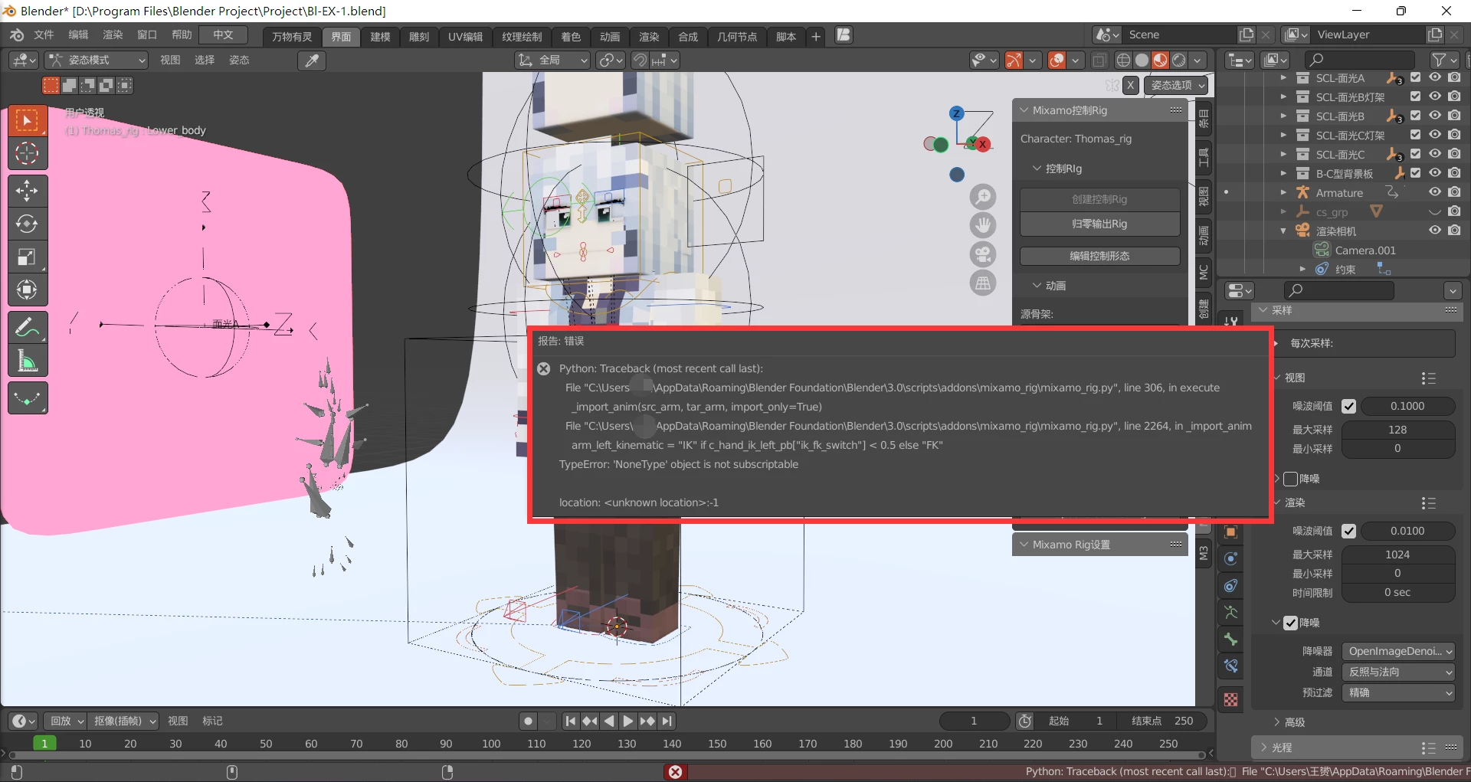Image resolution: width=1471 pixels, height=782 pixels.
Task: Play the animation in timeline
Action: click(627, 721)
